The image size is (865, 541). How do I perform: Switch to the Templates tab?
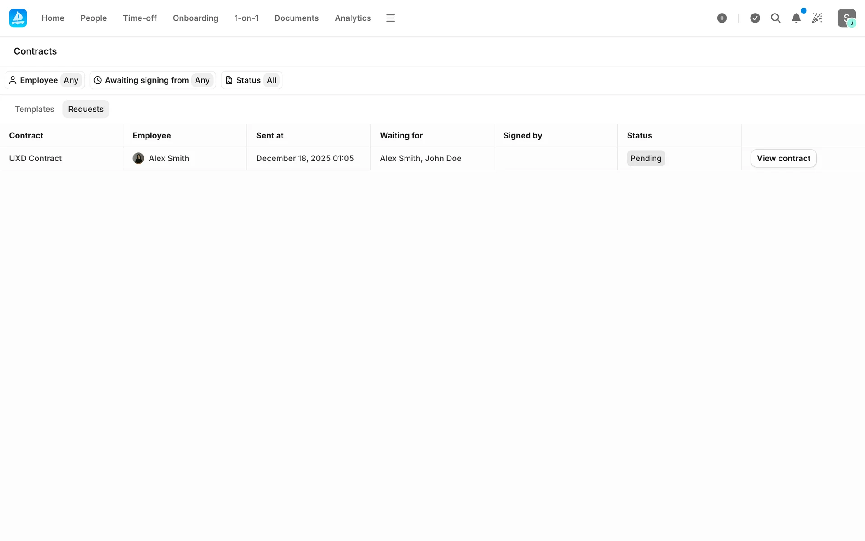click(x=34, y=109)
